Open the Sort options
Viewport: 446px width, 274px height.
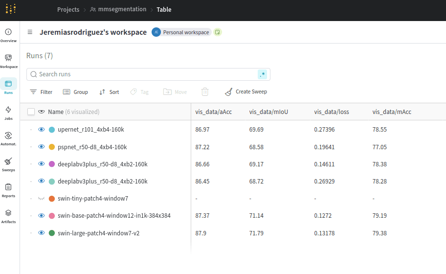pos(109,92)
